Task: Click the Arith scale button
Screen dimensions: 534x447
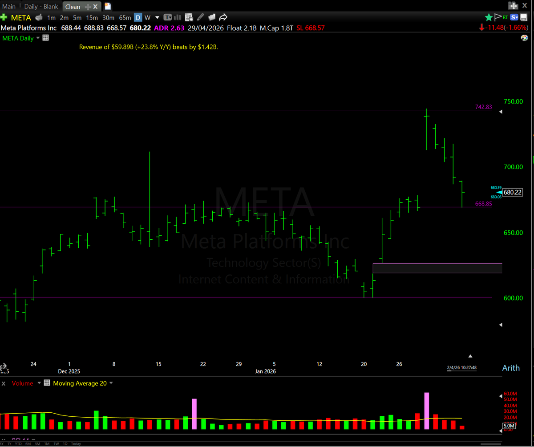Action: pos(511,368)
